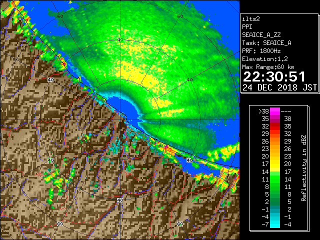The width and height of the screenshot is (320, 240).
Task: Click the "40" range label directly north of the radar
Action: coord(120,39)
